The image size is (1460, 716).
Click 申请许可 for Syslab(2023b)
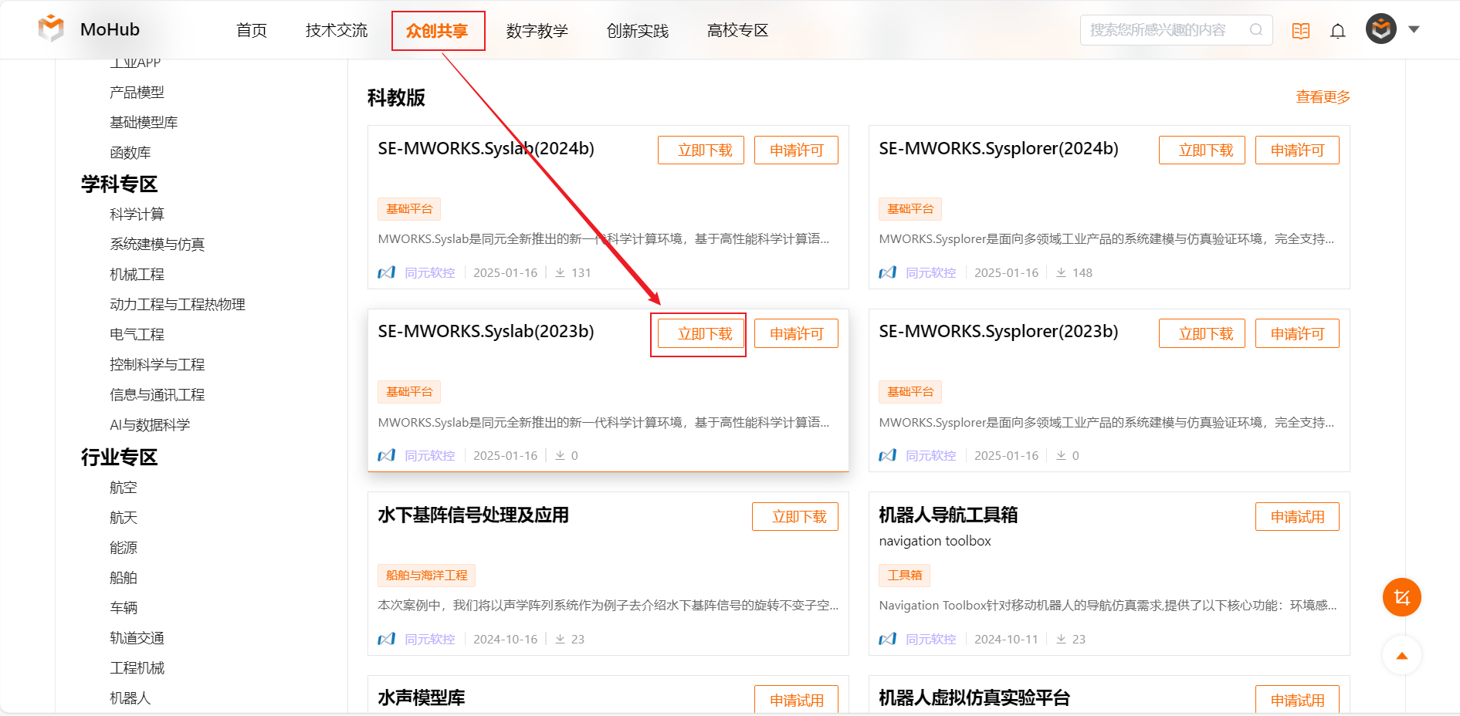tap(796, 333)
